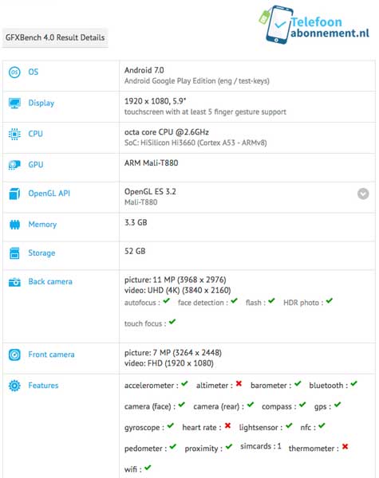
Task: Click the CPU label
Action: [x=35, y=134]
